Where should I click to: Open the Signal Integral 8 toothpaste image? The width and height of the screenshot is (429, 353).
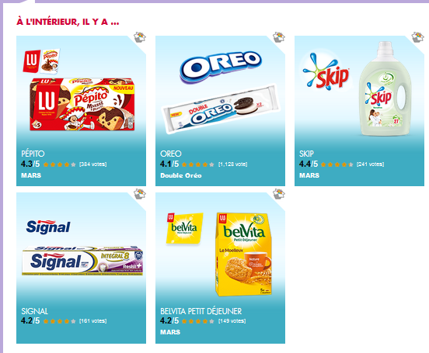tap(82, 261)
